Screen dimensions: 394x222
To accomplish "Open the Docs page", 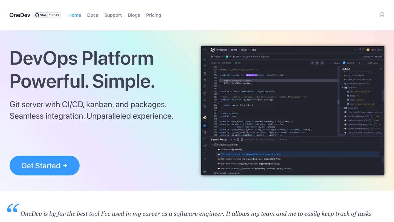I will (x=93, y=15).
